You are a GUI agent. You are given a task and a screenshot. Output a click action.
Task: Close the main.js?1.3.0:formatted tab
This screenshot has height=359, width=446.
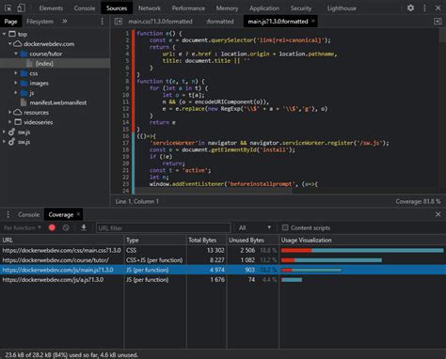[x=312, y=21]
